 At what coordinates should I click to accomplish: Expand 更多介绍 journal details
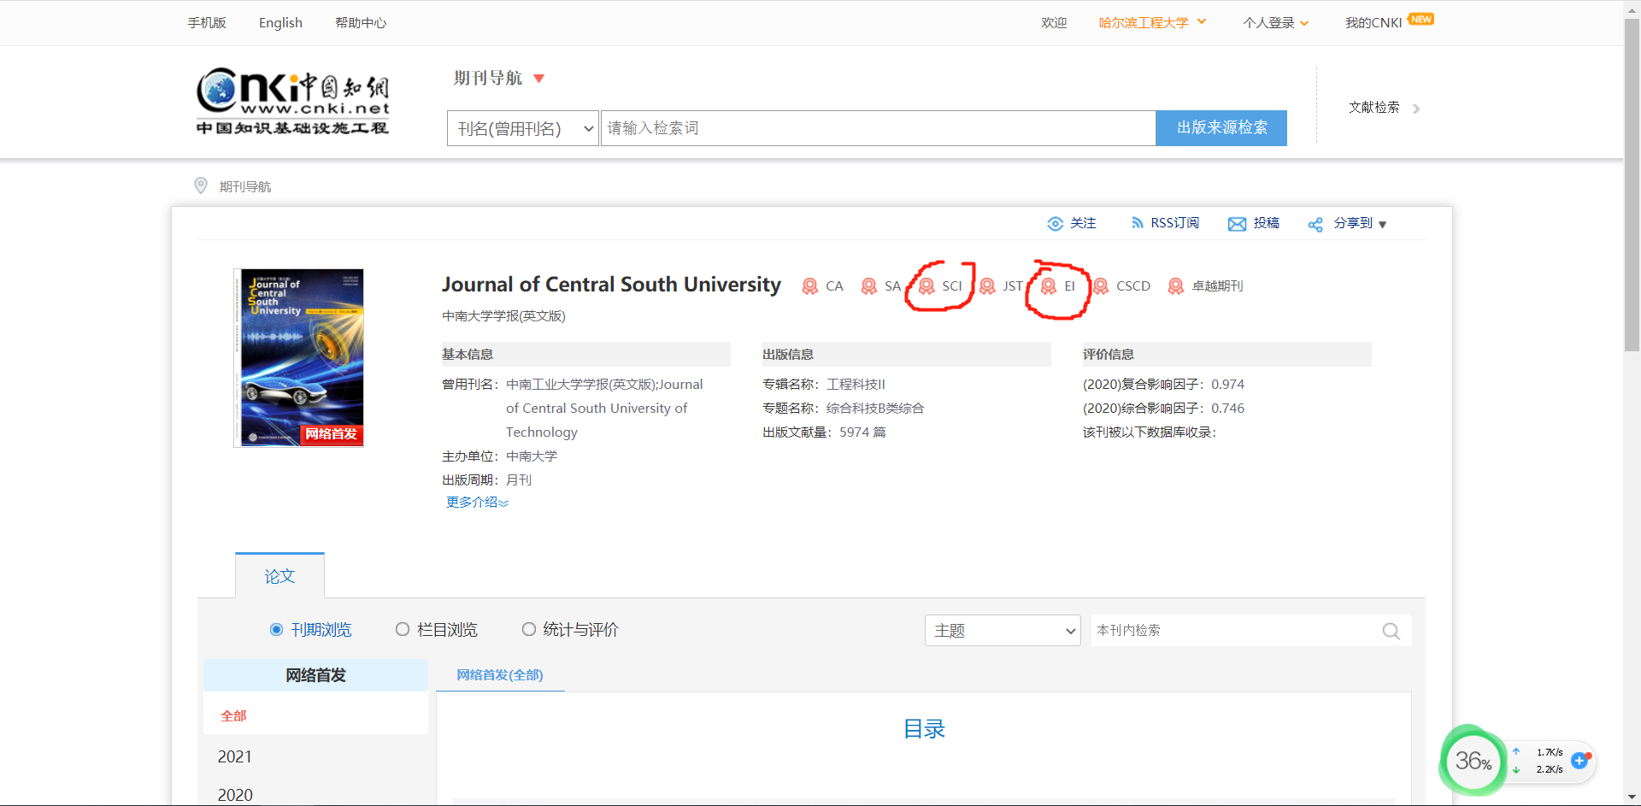click(x=476, y=502)
